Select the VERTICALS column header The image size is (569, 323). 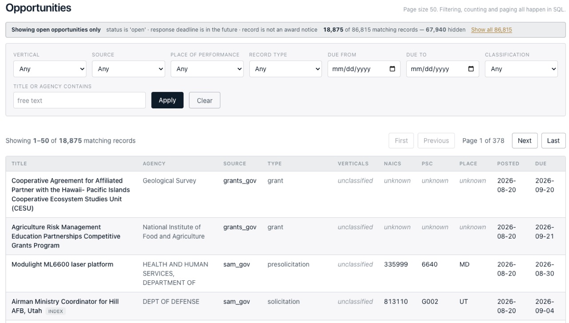point(353,163)
